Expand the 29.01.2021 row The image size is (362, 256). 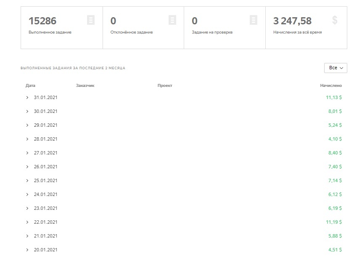tap(27, 125)
